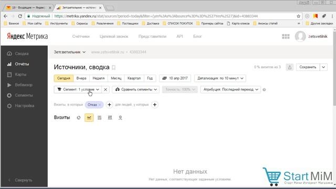This screenshot has height=189, width=336.
Task: Open the Мои сайты bookmarks folder
Action: point(32,23)
